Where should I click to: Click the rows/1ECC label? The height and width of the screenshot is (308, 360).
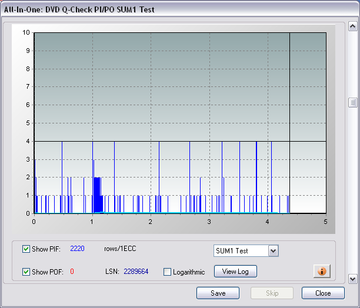[120, 249]
